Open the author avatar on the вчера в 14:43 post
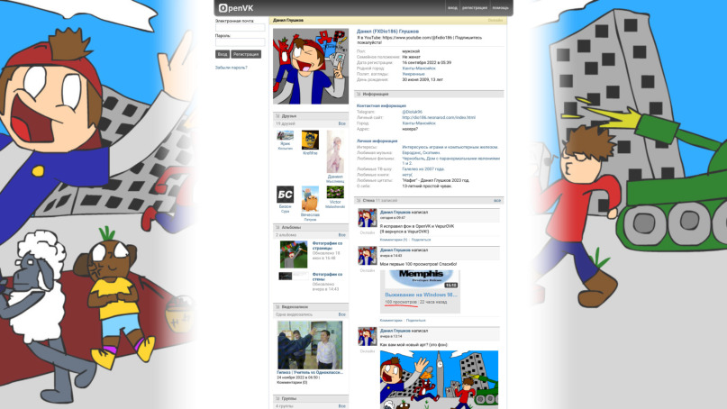 pyautogui.click(x=368, y=256)
